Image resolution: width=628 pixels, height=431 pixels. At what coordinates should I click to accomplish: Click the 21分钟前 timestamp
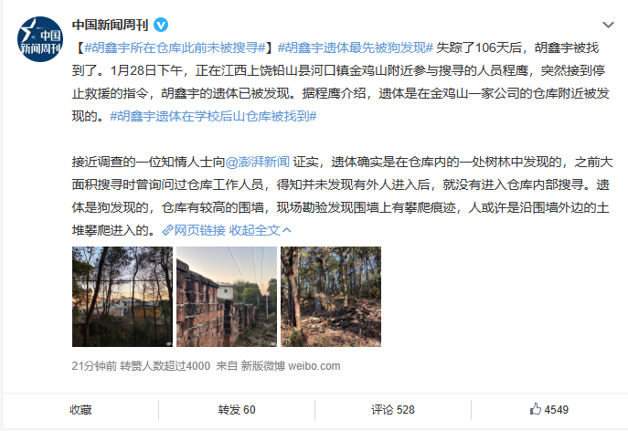94,366
